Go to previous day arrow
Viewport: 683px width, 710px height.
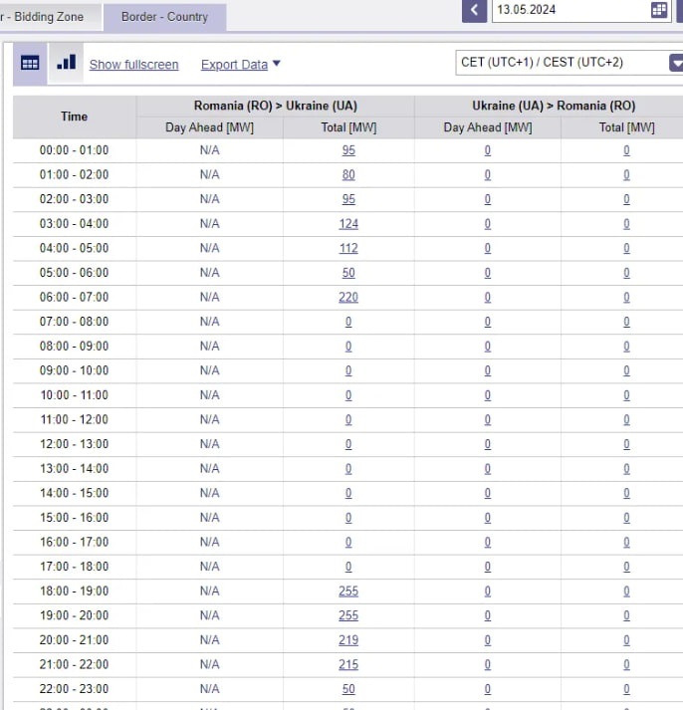tap(474, 10)
